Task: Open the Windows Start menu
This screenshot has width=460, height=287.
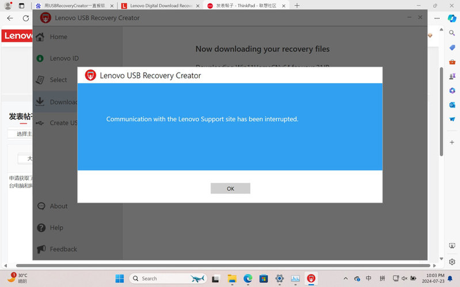Action: 120,278
